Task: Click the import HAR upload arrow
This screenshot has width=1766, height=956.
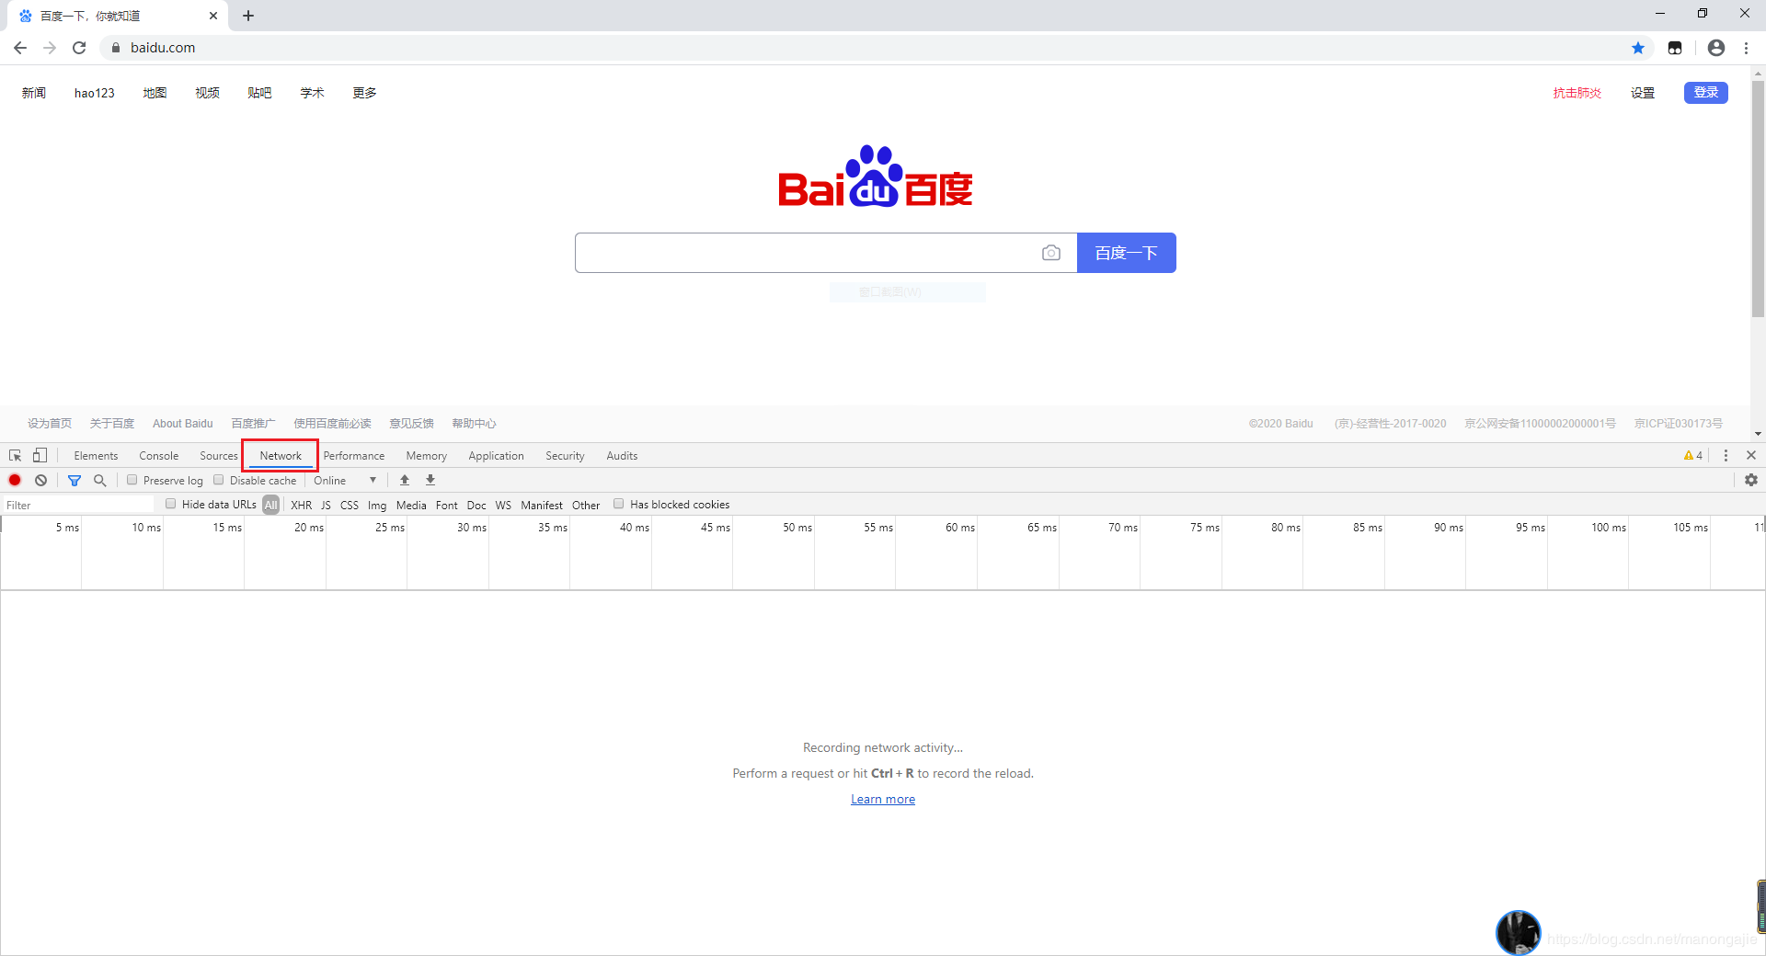Action: pos(405,480)
